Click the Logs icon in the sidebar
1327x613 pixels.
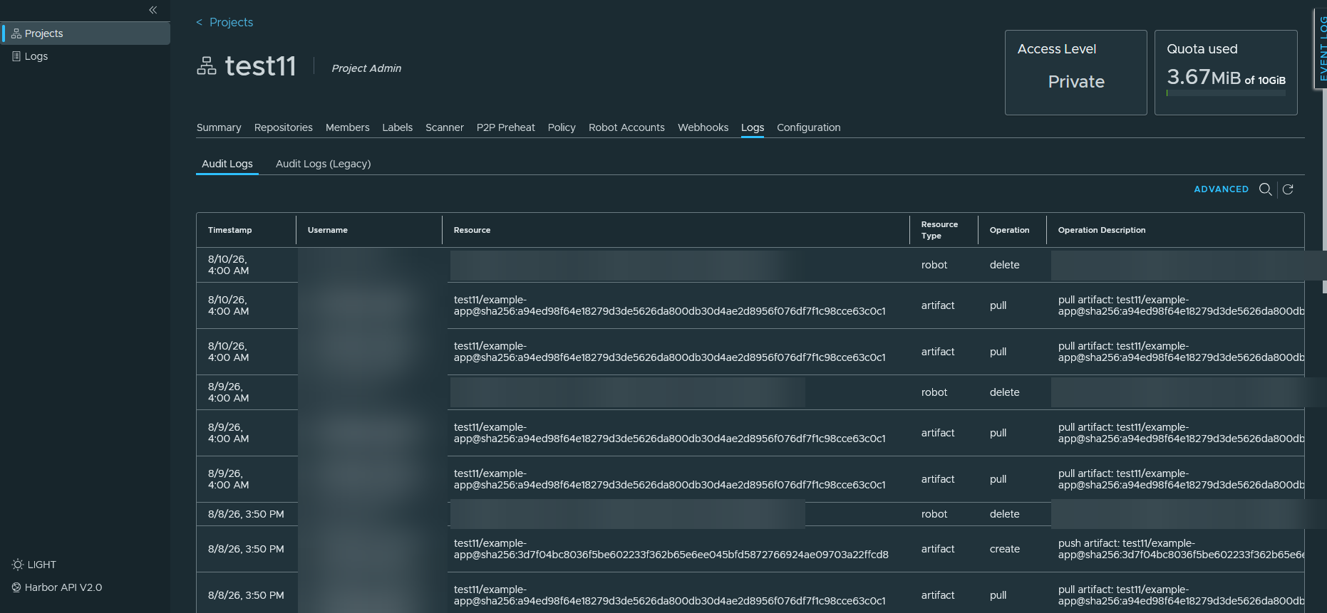[16, 56]
